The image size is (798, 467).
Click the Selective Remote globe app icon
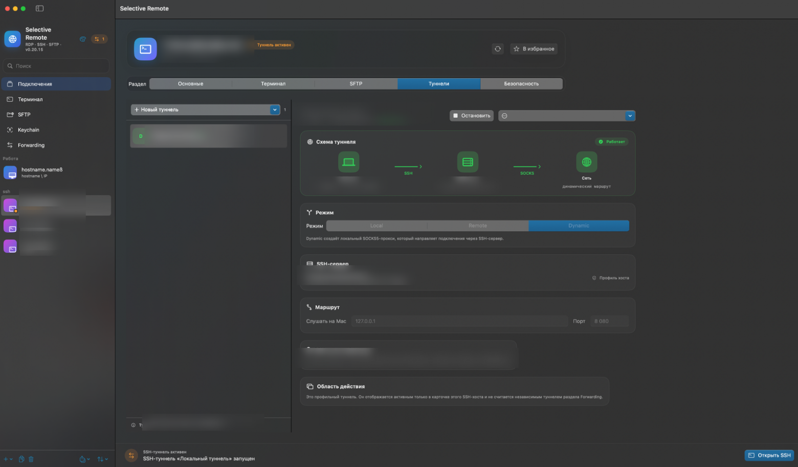tap(12, 39)
